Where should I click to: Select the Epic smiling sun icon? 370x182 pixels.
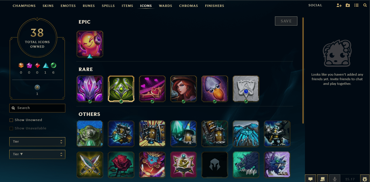(90, 44)
